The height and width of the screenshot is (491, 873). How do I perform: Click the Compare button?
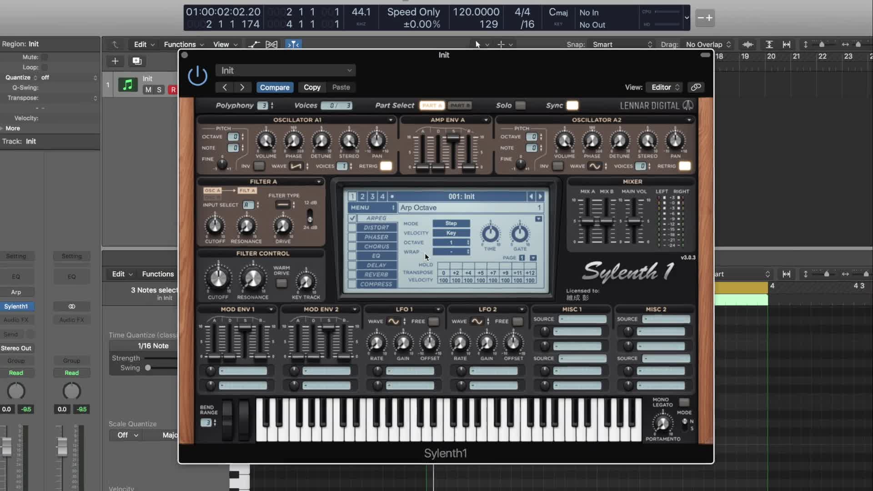pos(275,87)
